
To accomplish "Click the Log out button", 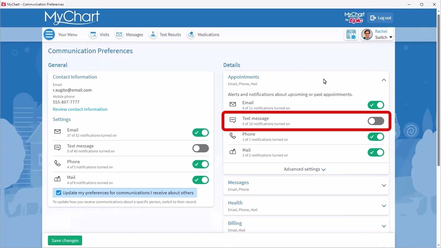I will tap(381, 18).
